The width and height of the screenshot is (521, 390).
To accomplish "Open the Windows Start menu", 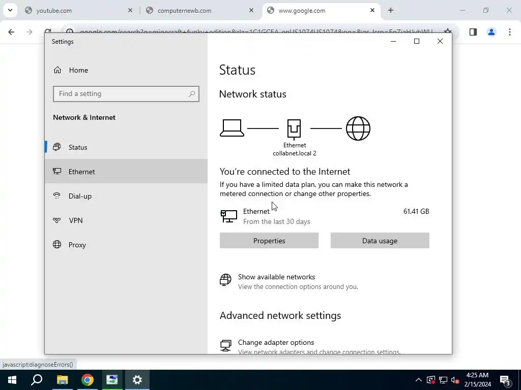I will pos(12,380).
